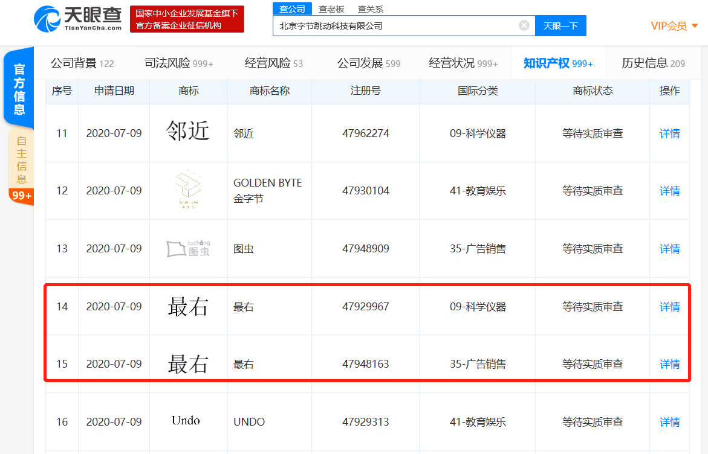Switch to the 查公司 search tab

point(292,9)
